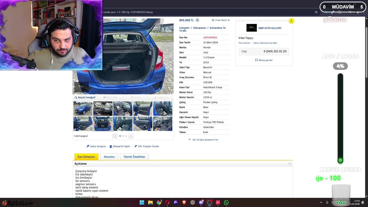Image resolution: width=368 pixels, height=207 pixels.
Task: Open Büyük Fotoğraf enlarged view
Action: click(85, 97)
